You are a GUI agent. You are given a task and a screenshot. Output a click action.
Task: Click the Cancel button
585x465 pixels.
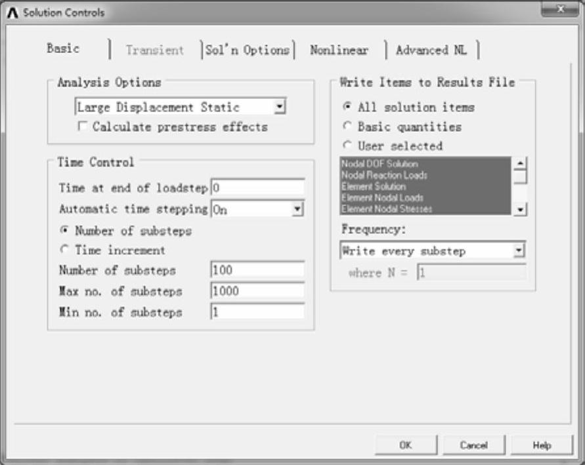tap(474, 445)
